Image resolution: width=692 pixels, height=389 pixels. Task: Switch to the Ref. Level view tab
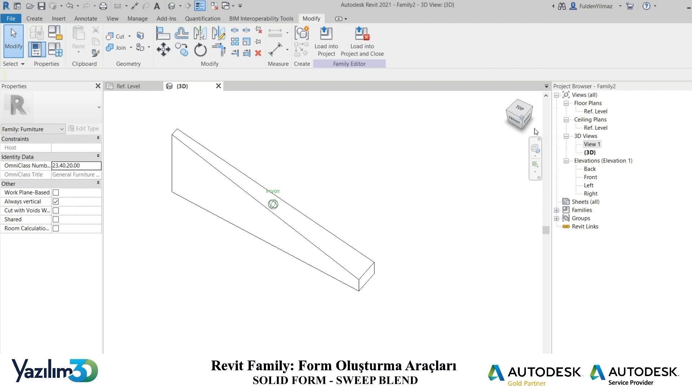(128, 86)
